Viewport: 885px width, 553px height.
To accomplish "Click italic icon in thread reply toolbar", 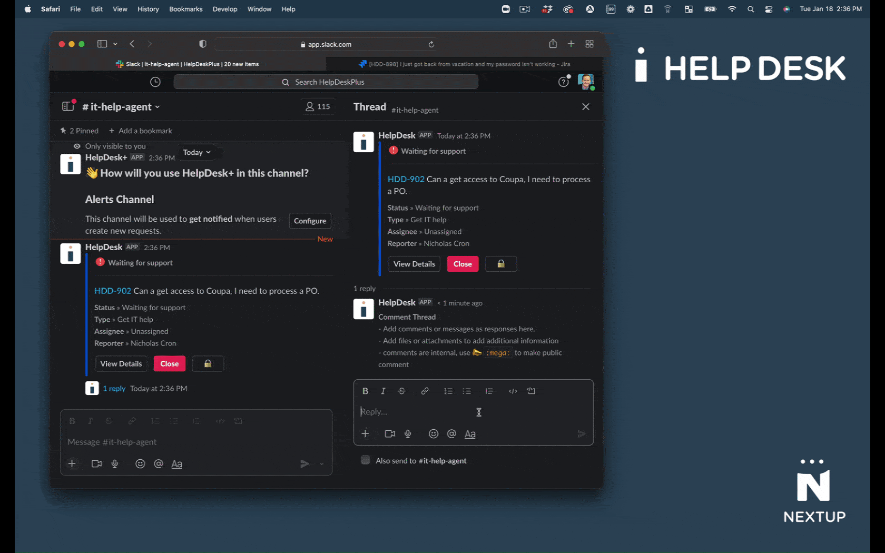I will click(383, 391).
